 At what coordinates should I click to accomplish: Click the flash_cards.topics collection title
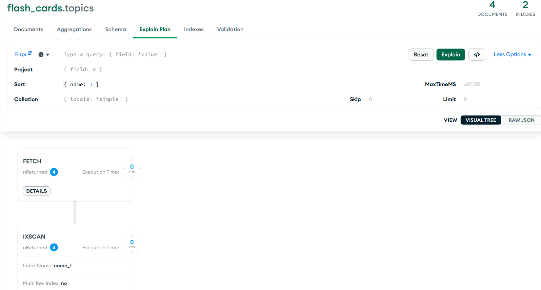click(50, 8)
